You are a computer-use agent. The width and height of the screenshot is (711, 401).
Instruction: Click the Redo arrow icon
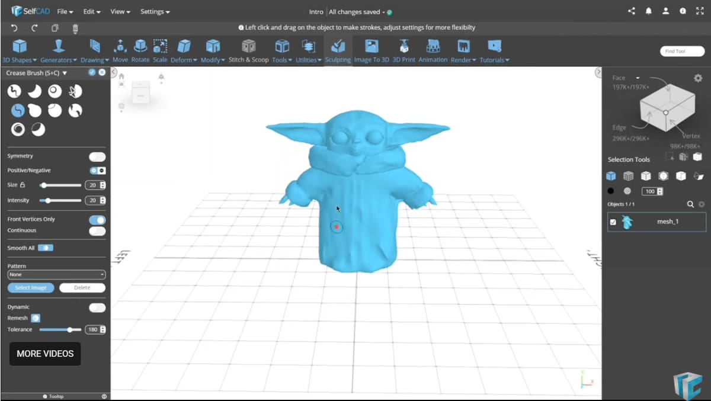click(x=34, y=28)
